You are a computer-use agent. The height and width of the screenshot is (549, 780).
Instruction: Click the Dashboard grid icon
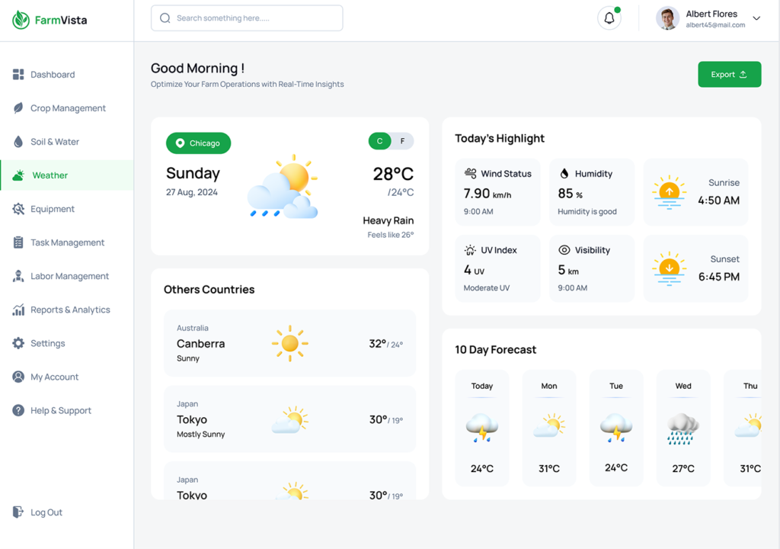coord(18,74)
